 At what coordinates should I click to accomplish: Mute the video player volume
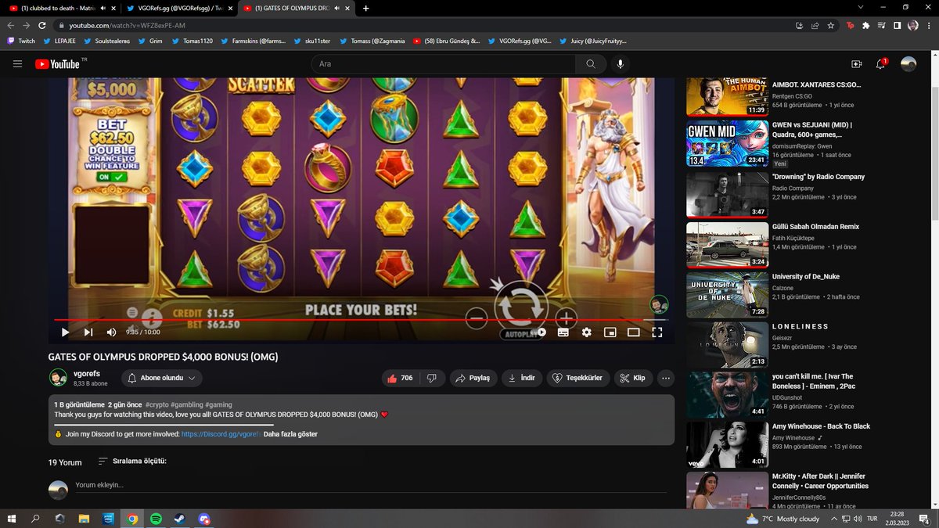tap(111, 332)
